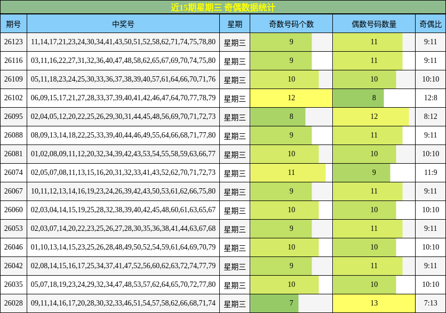Click the 奇数号码个数 column header
The width and height of the screenshot is (446, 313).
291,24
